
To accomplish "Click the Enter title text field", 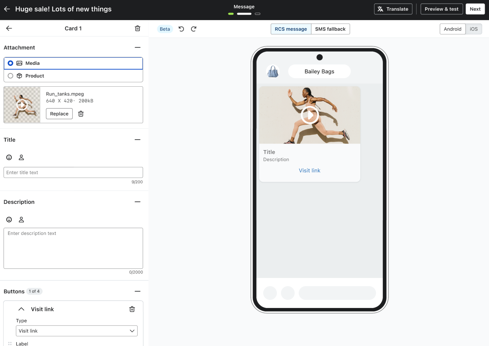I will pos(73,172).
